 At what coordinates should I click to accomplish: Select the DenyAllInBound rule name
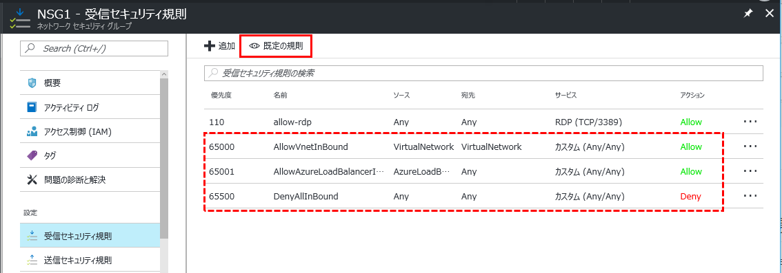[x=306, y=197]
